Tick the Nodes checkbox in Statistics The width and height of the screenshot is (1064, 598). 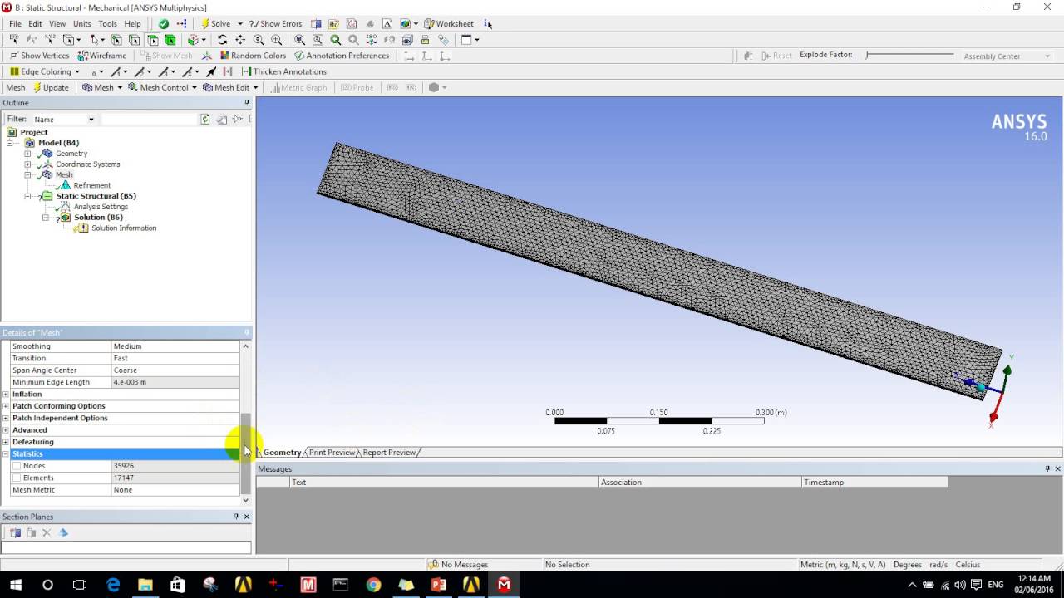point(16,466)
